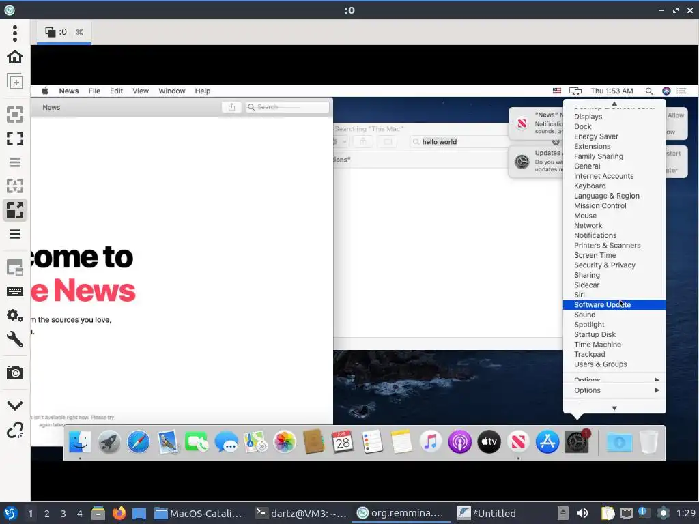The height and width of the screenshot is (524, 699).
Task: Open Downloads folder in the Dock
Action: tap(620, 442)
